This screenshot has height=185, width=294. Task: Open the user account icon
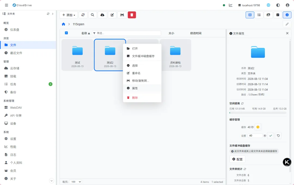coord(287,5)
